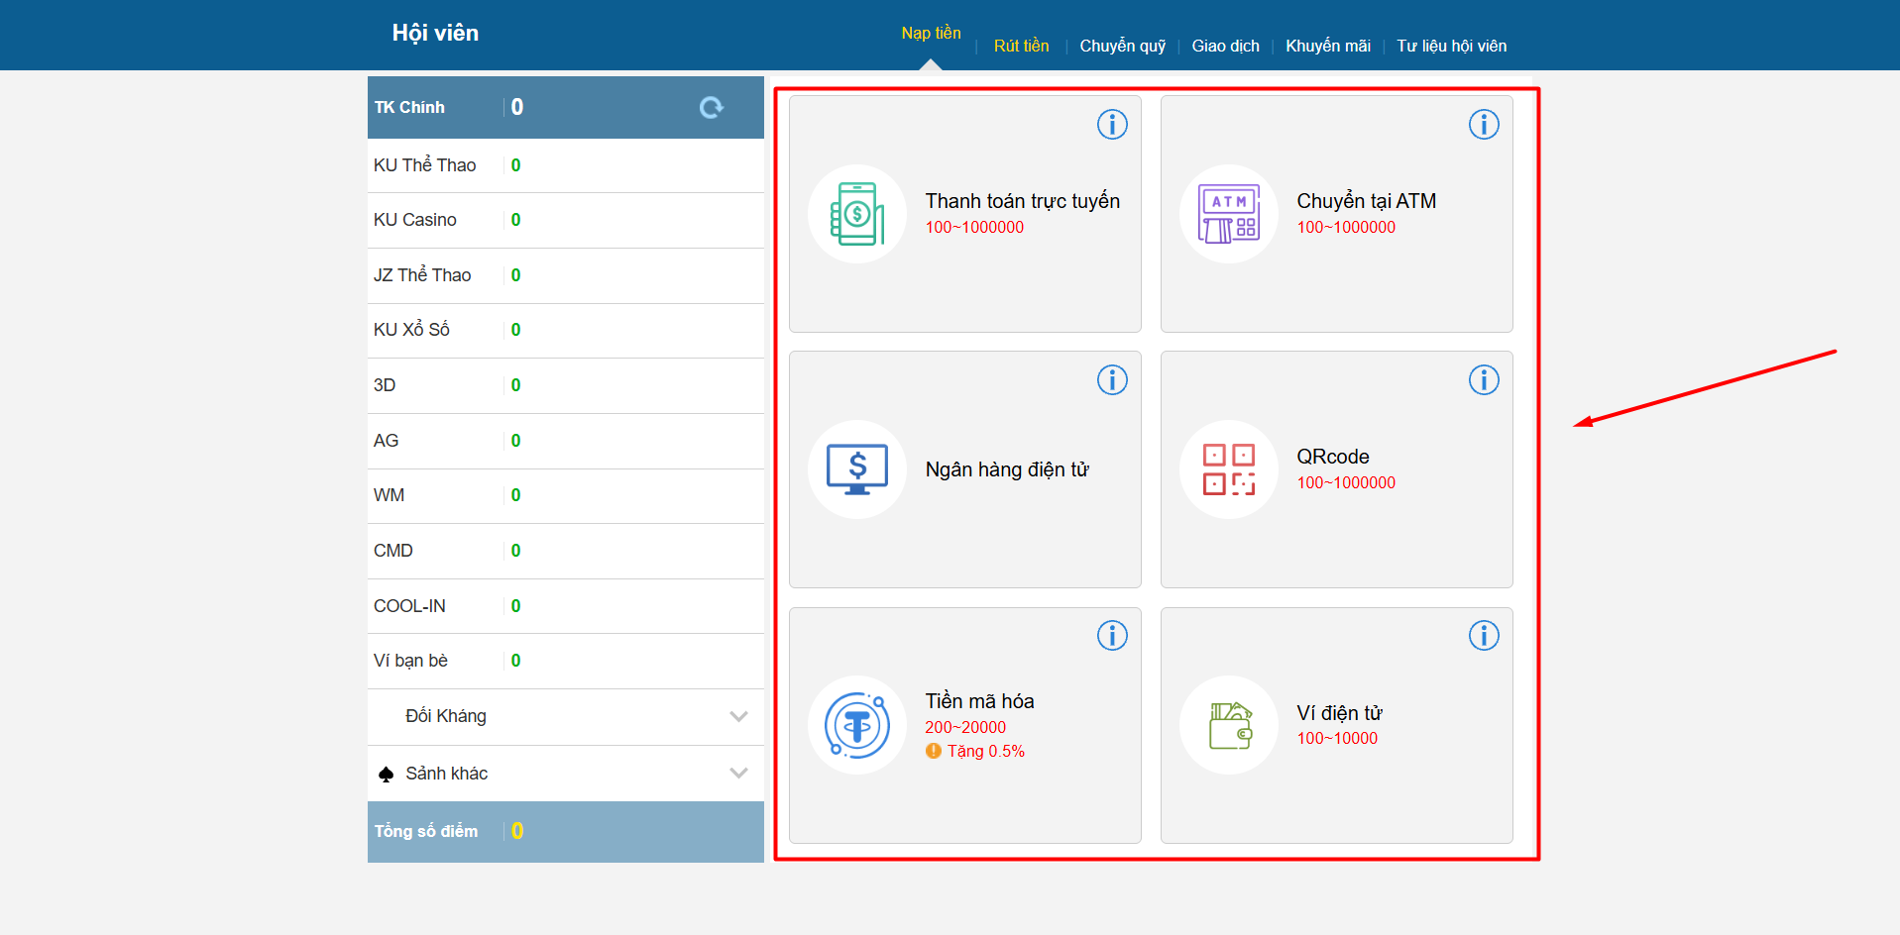The height and width of the screenshot is (935, 1900).
Task: Switch to the Rút tiền tab
Action: tap(1021, 46)
